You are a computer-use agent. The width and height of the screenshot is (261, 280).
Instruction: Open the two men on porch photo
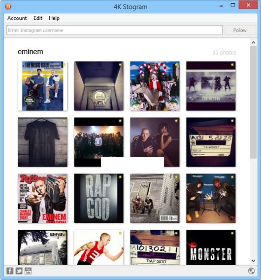[155, 198]
